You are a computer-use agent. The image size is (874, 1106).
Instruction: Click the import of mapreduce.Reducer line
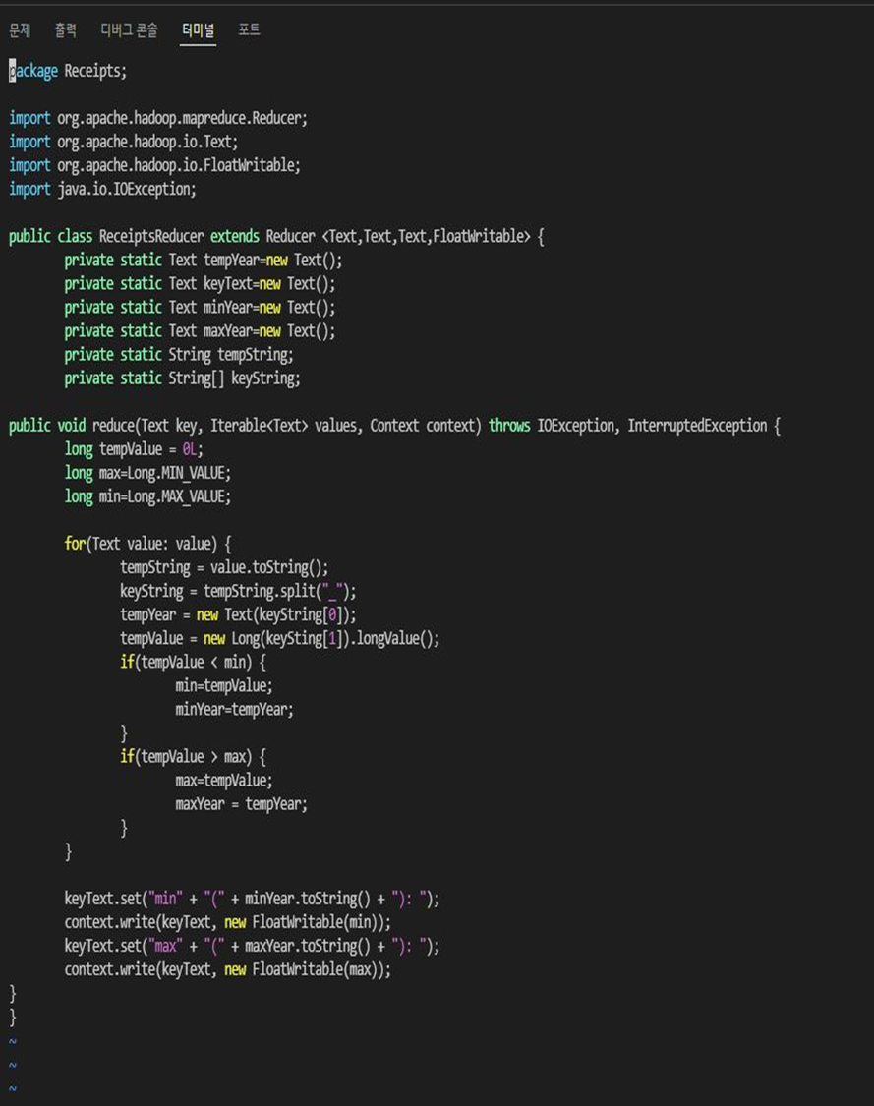pos(158,118)
